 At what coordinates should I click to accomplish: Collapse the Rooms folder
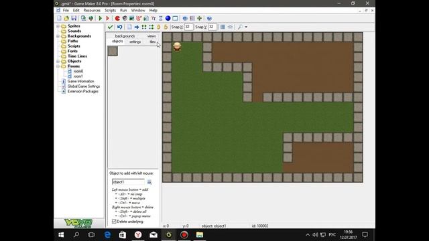(58, 66)
